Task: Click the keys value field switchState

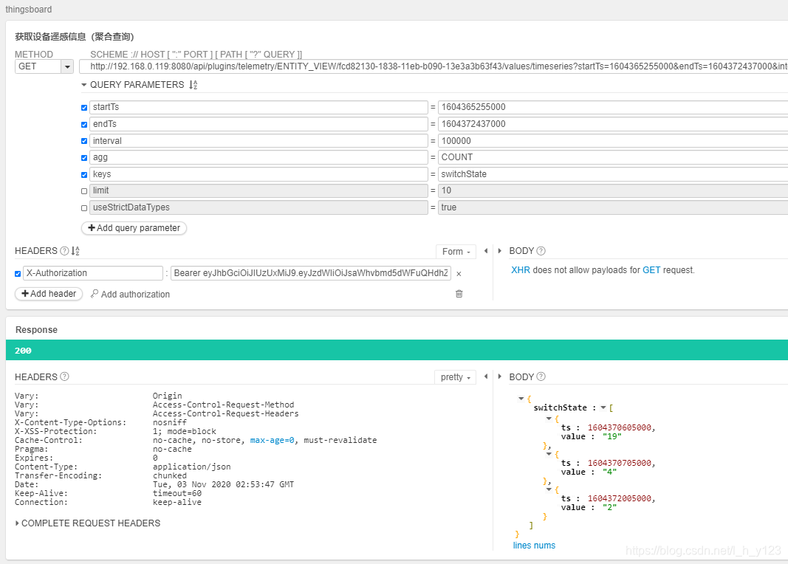Action: [613, 174]
